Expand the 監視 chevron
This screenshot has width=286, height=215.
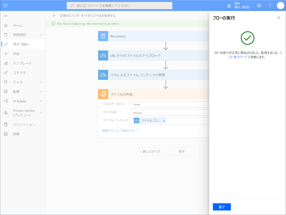click(41, 92)
